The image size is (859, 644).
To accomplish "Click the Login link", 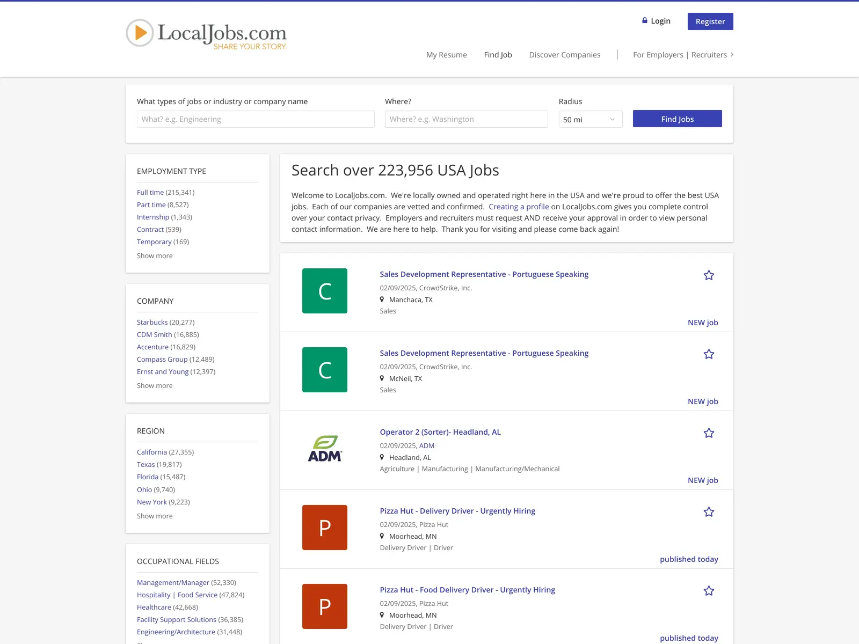I will click(660, 21).
